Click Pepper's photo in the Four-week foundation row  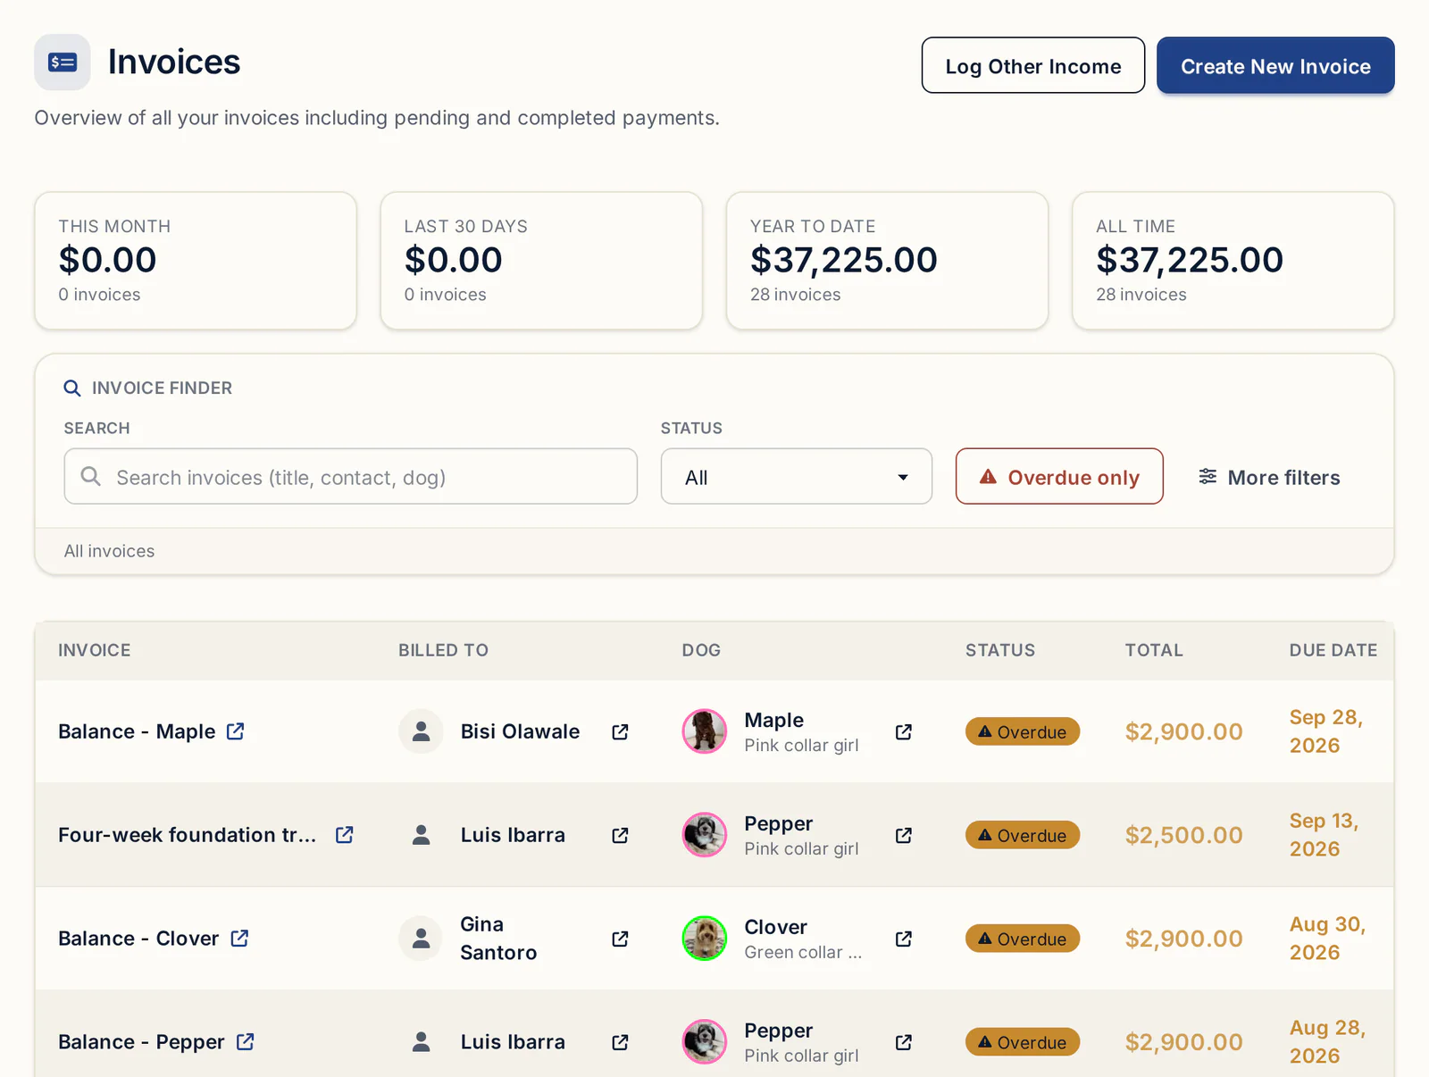(705, 835)
